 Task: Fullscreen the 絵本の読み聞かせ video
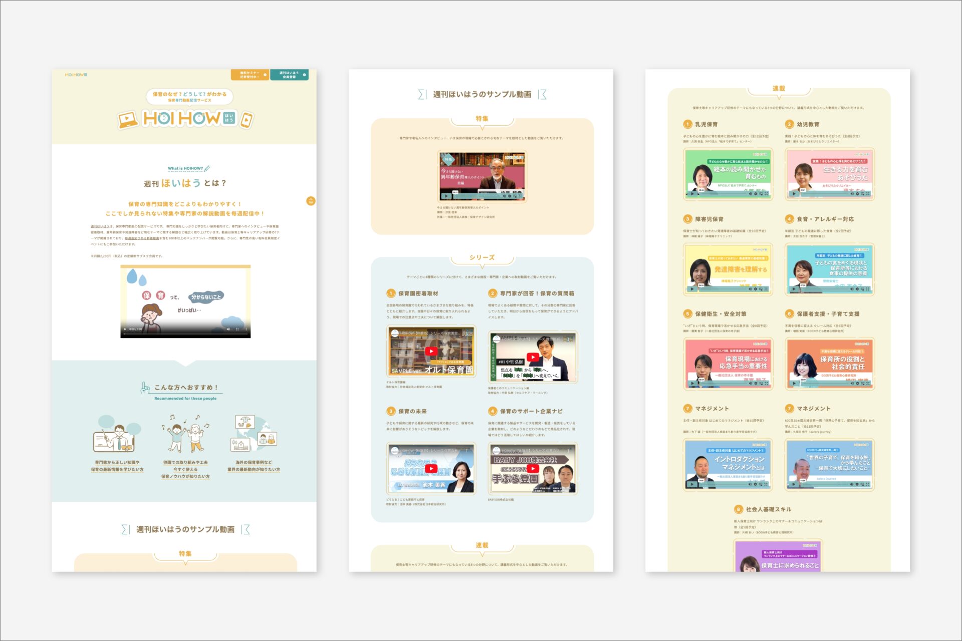coord(767,193)
